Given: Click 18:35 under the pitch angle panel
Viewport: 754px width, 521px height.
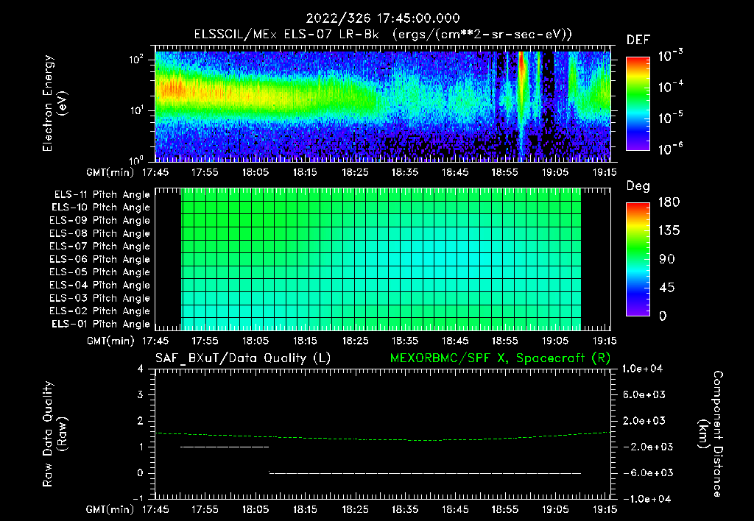Looking at the screenshot, I should coord(405,341).
